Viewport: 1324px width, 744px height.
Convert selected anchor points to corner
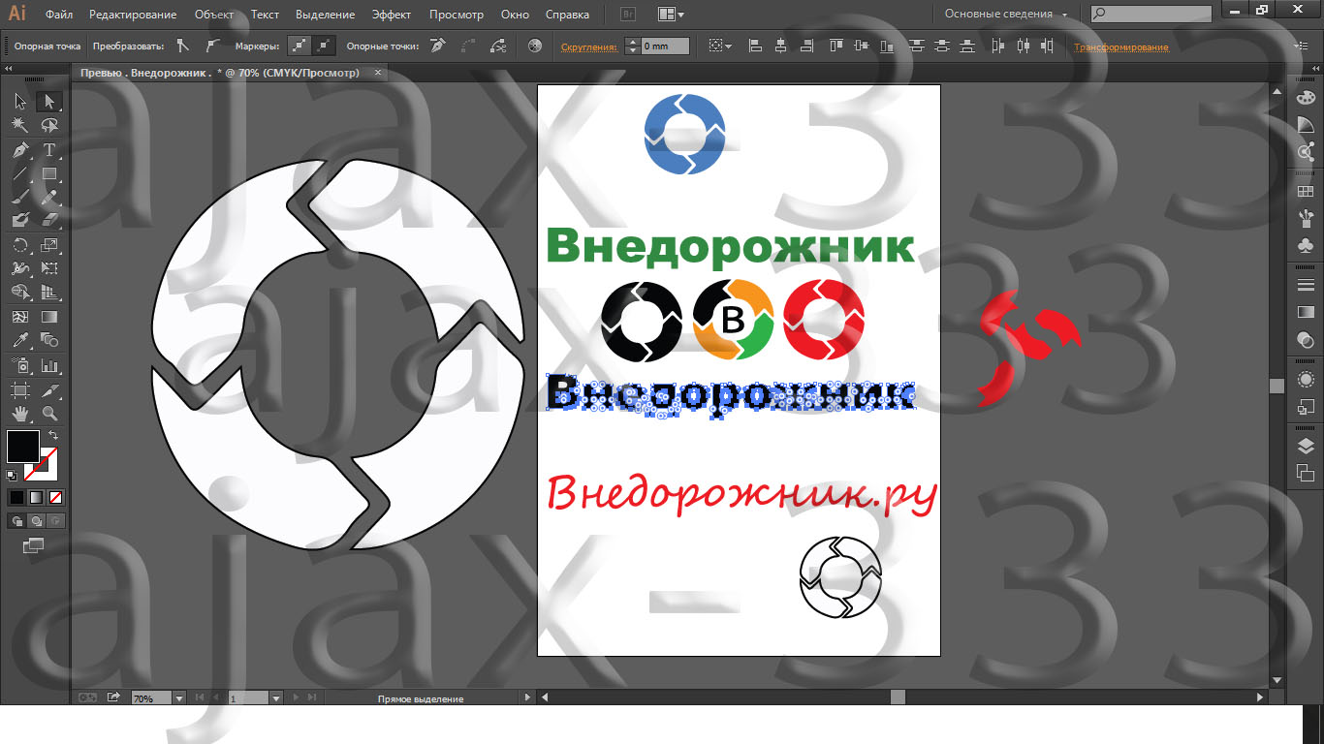[x=183, y=46]
